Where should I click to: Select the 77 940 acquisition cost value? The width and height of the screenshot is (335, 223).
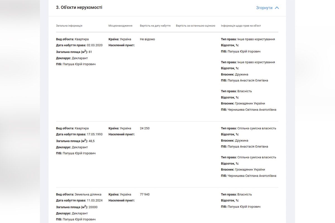(145, 195)
